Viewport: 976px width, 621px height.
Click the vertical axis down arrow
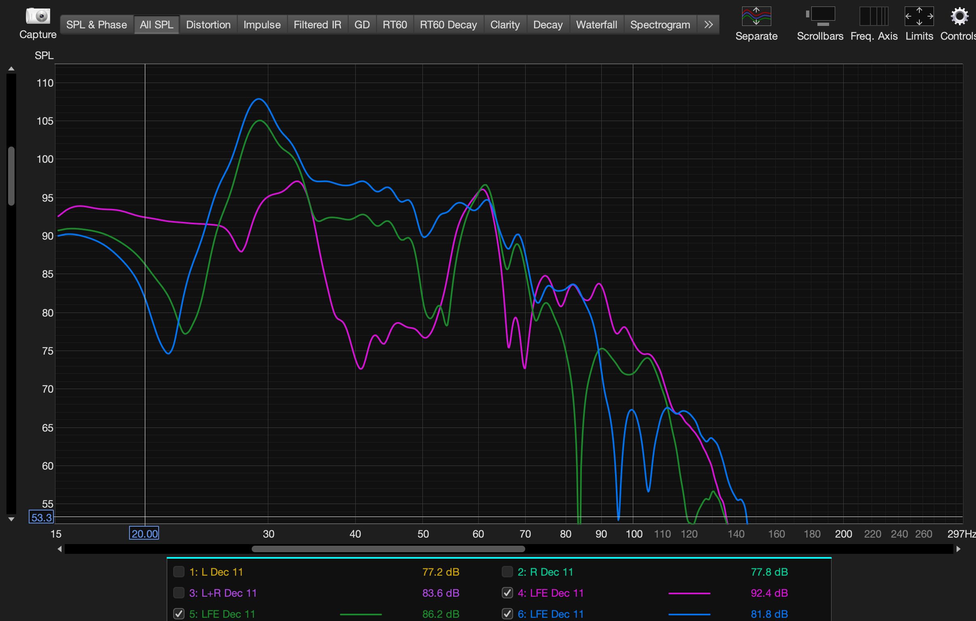pos(11,519)
